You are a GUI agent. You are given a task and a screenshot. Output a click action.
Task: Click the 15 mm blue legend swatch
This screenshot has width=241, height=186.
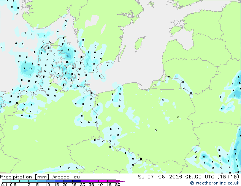[59, 181]
